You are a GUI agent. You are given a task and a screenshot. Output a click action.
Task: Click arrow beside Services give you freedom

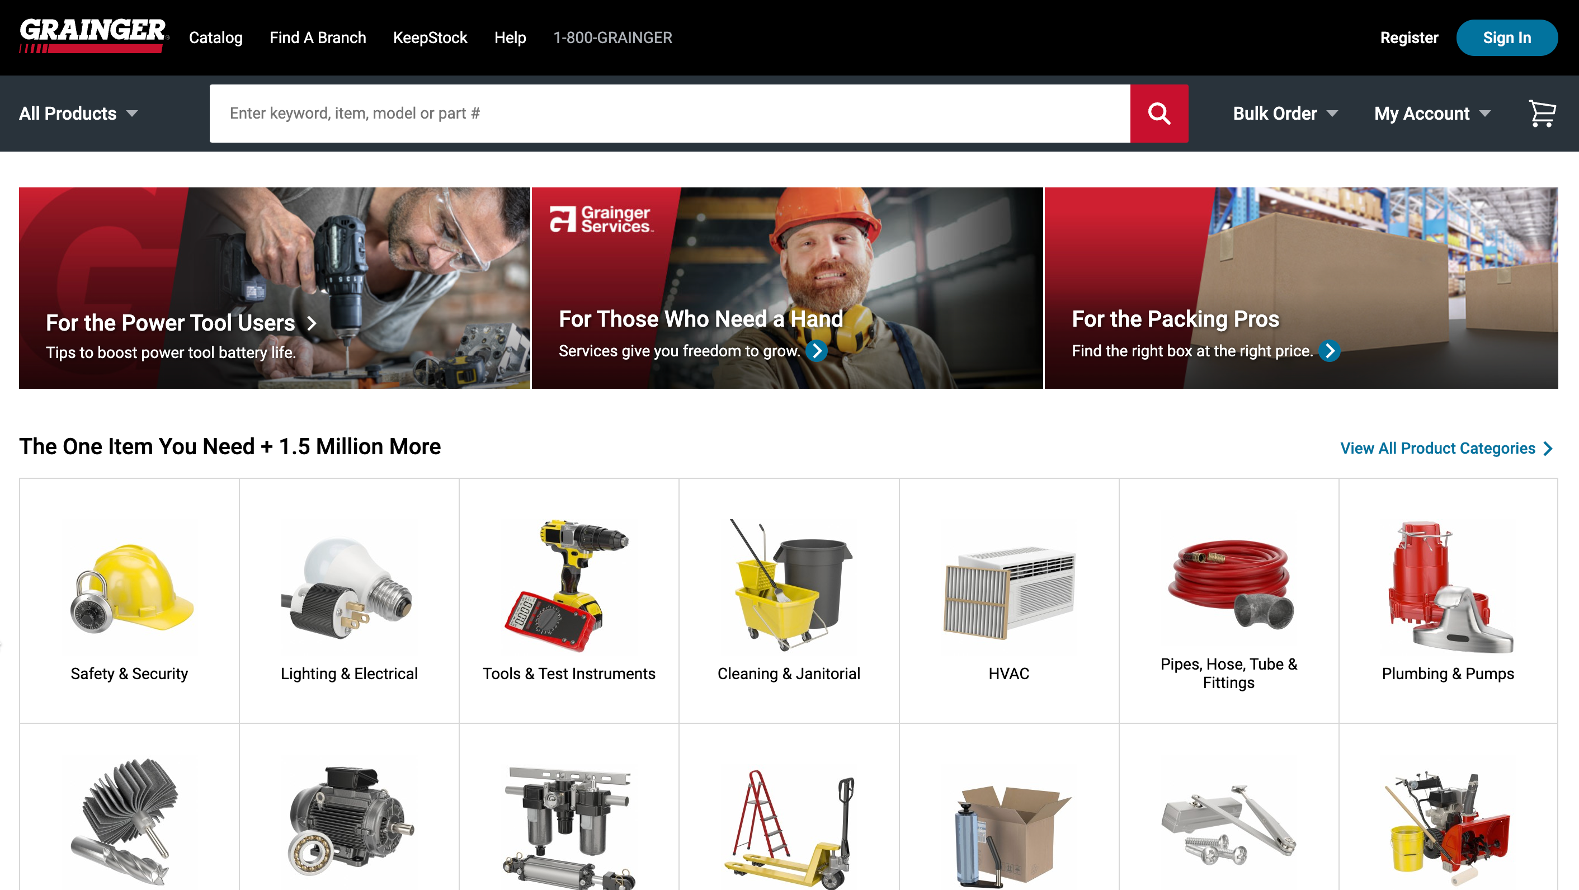(817, 351)
